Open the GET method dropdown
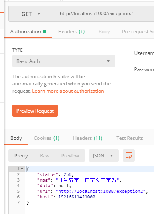 [x=32, y=14]
